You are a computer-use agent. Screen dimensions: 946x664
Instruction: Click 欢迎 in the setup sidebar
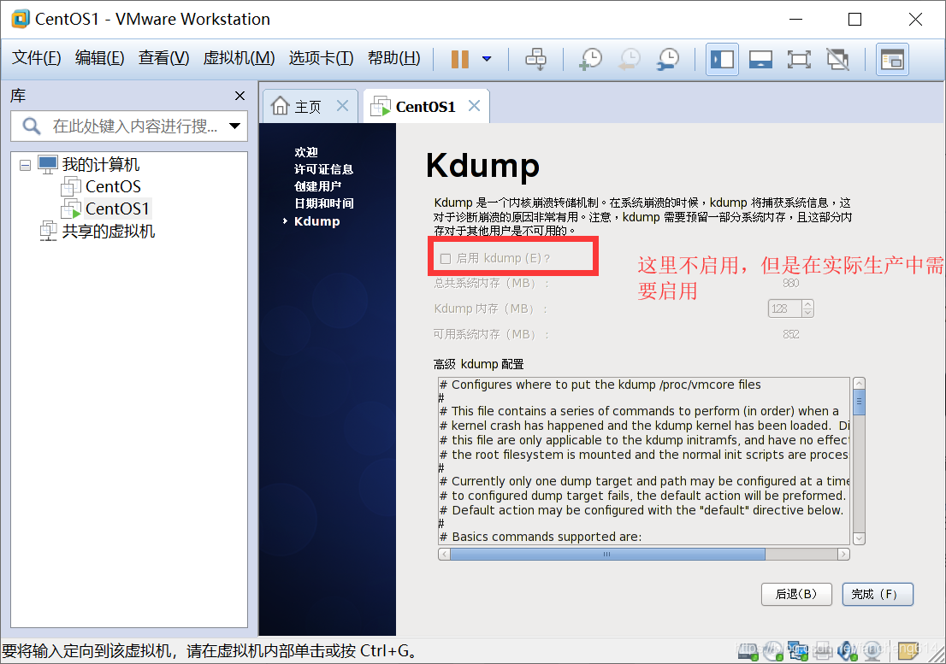pos(306,152)
